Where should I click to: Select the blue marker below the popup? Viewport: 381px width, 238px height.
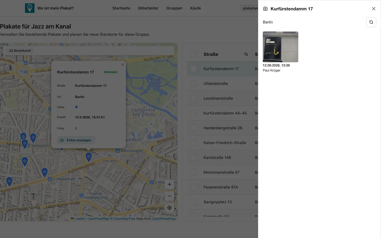pyautogui.click(x=89, y=157)
